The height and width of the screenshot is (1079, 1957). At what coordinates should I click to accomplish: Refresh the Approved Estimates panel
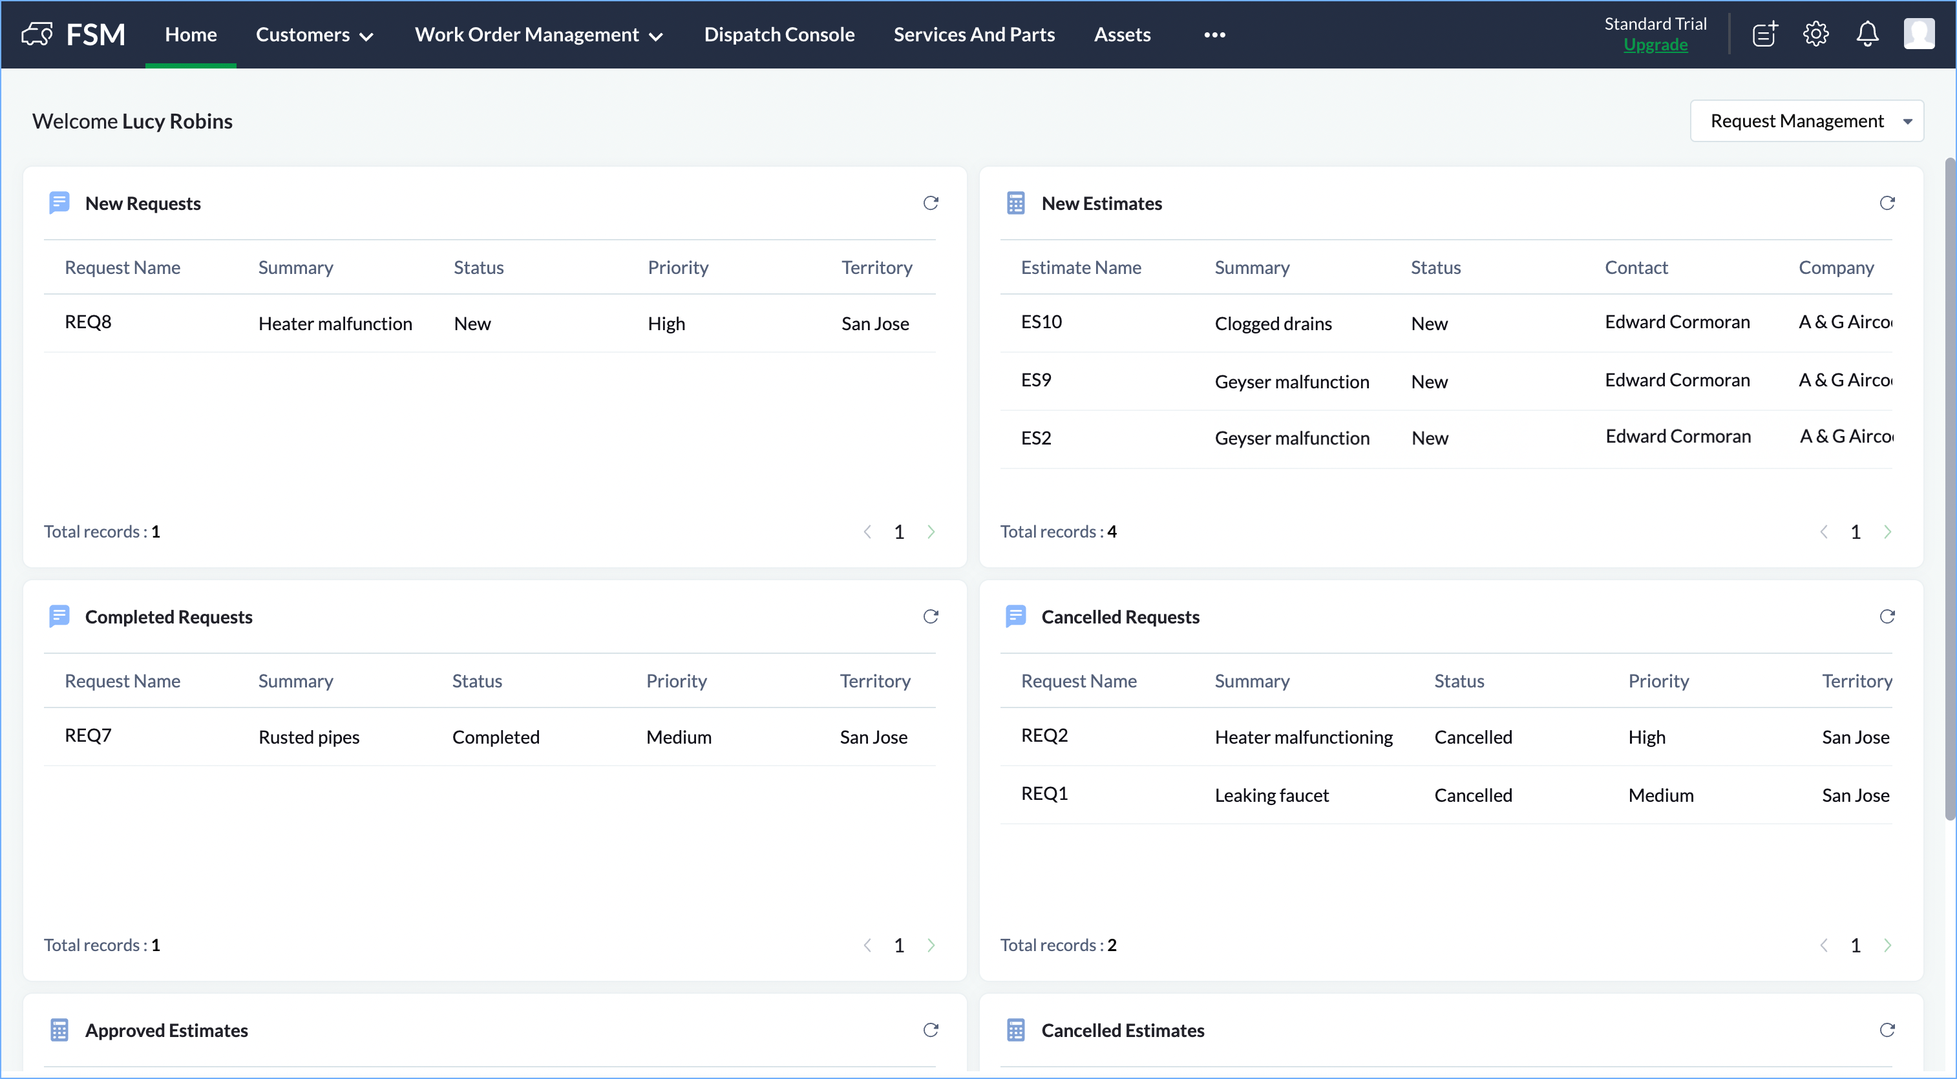point(931,1030)
